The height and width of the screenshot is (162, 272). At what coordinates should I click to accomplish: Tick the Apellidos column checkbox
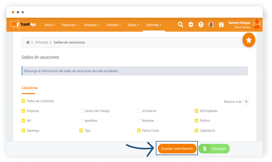[x=81, y=121]
